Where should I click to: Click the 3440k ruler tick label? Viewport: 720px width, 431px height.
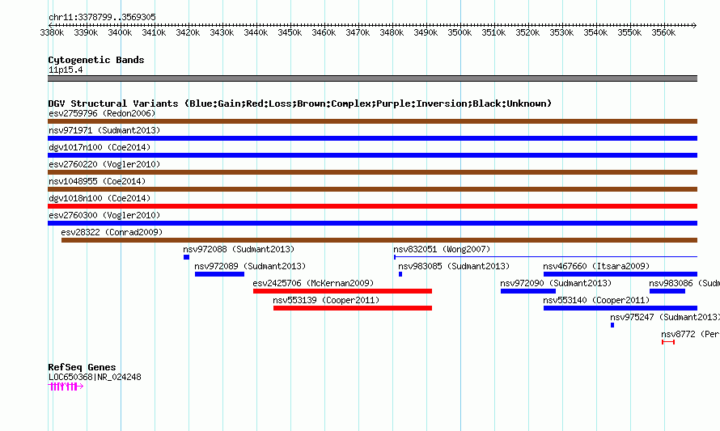tap(256, 32)
